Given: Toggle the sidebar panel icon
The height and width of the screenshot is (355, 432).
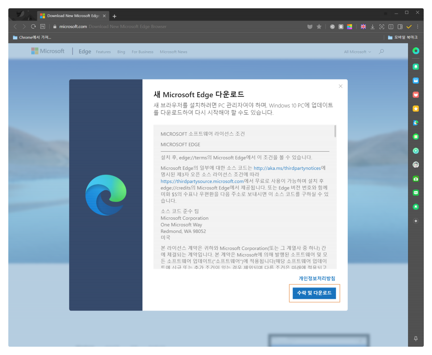Looking at the screenshot, I should pyautogui.click(x=400, y=27).
